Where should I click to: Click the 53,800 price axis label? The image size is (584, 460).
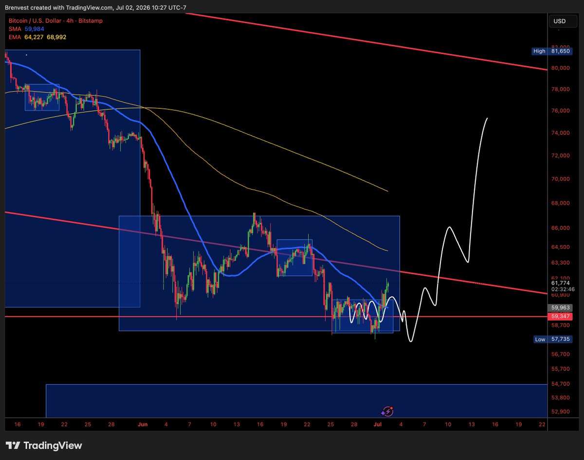click(561, 398)
